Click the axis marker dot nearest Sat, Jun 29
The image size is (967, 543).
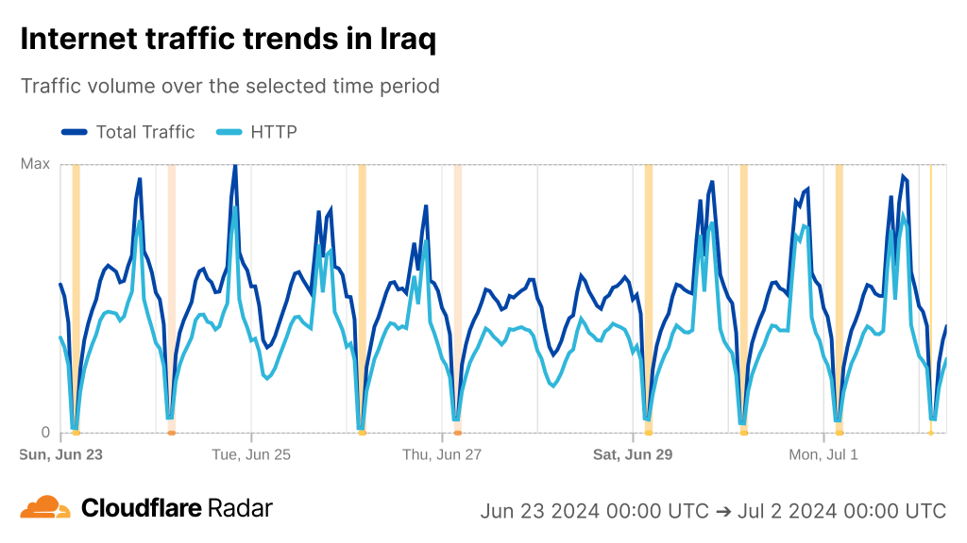pos(648,433)
